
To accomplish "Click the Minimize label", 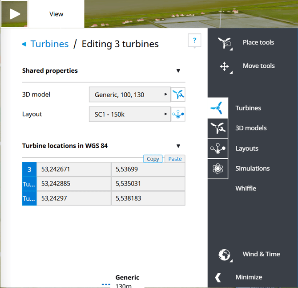I will pos(249,277).
